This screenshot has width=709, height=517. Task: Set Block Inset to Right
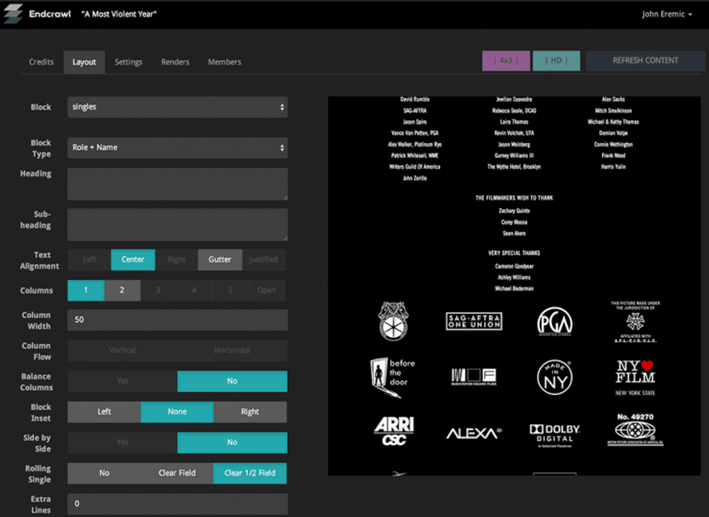pos(250,411)
